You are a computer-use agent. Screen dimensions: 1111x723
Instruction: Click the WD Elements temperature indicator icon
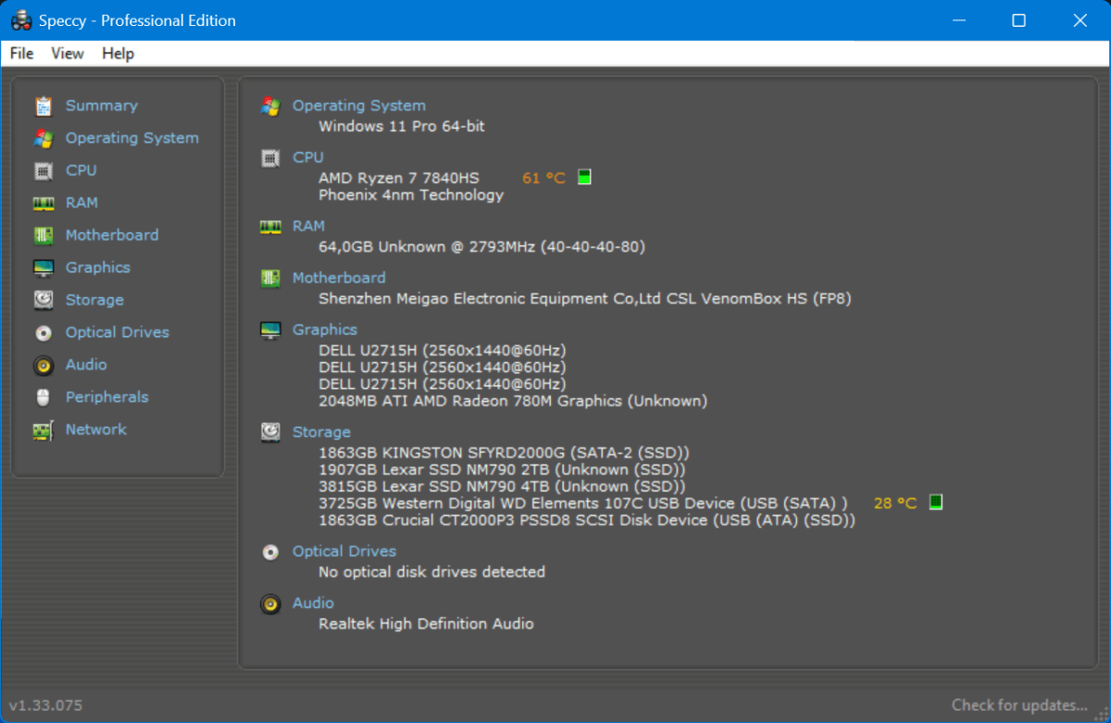[936, 503]
